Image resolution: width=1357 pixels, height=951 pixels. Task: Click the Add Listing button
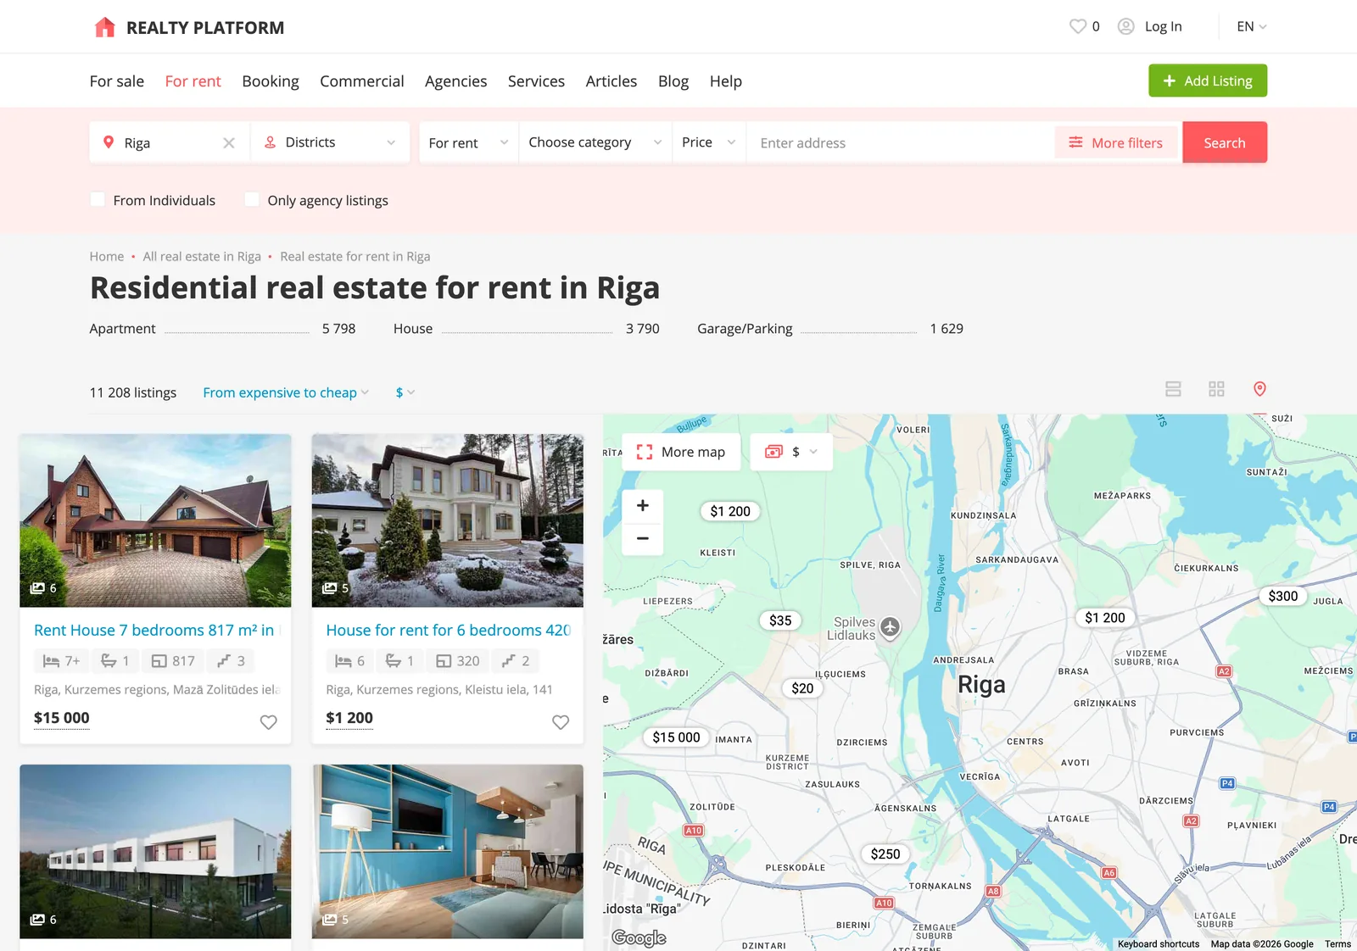click(x=1208, y=81)
